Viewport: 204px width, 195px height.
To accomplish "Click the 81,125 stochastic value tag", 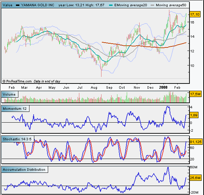I will (x=196, y=142).
